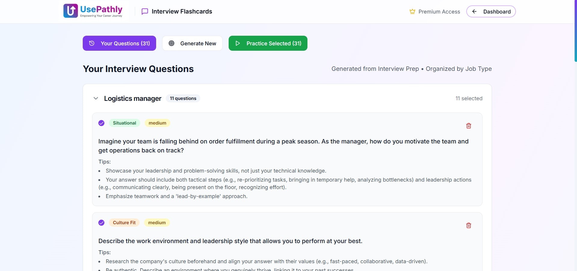This screenshot has width=577, height=271.
Task: Click the Research the company's culture tip
Action: (x=267, y=261)
